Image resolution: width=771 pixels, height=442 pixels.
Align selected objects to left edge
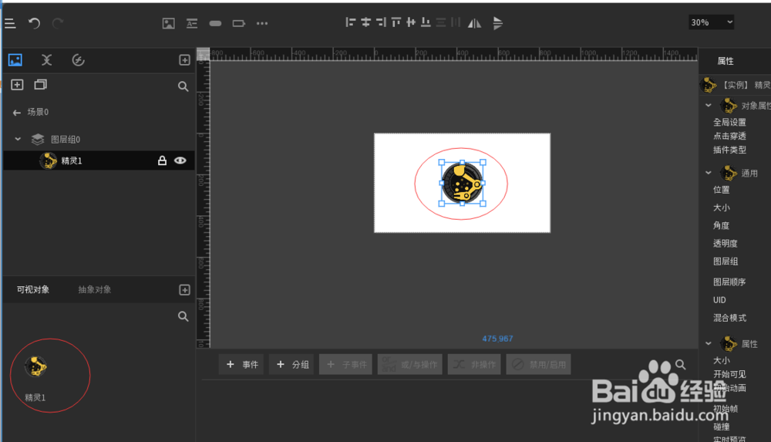click(350, 22)
